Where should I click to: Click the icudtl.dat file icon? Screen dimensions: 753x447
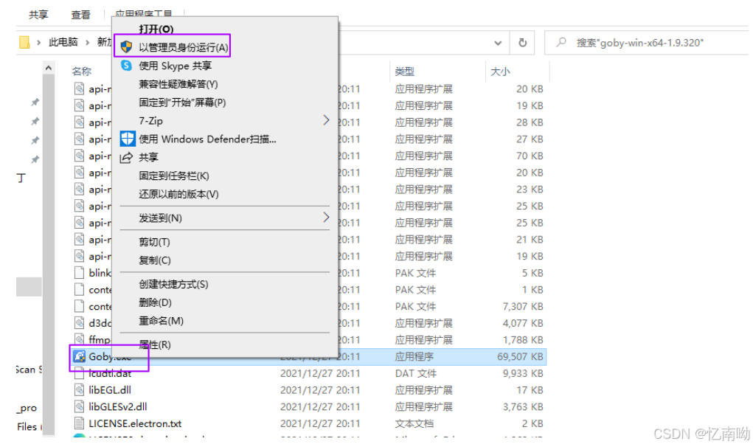tap(79, 373)
